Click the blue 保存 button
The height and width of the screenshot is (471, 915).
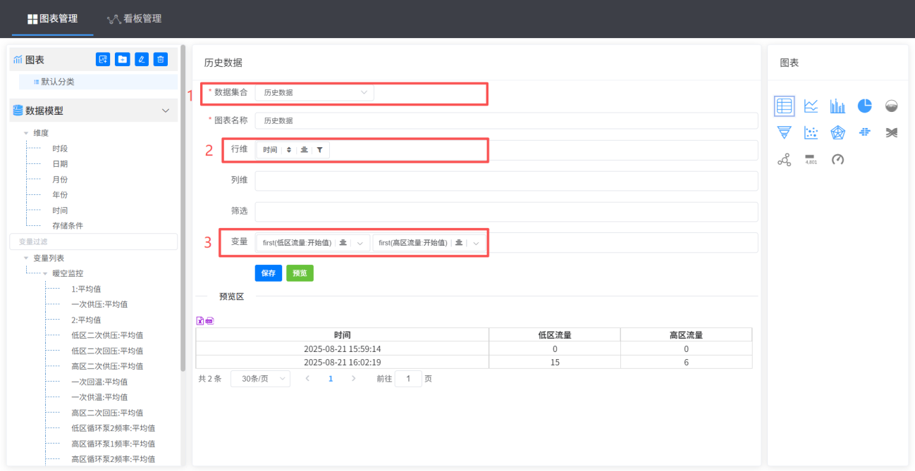(268, 273)
